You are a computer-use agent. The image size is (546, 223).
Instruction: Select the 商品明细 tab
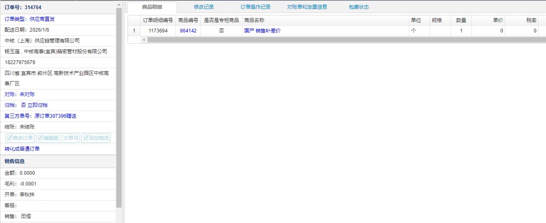pos(152,7)
